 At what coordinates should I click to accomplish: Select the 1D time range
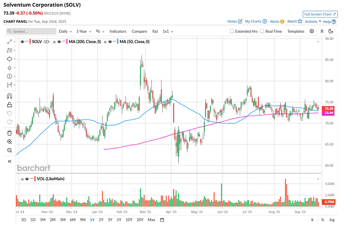pos(24,220)
